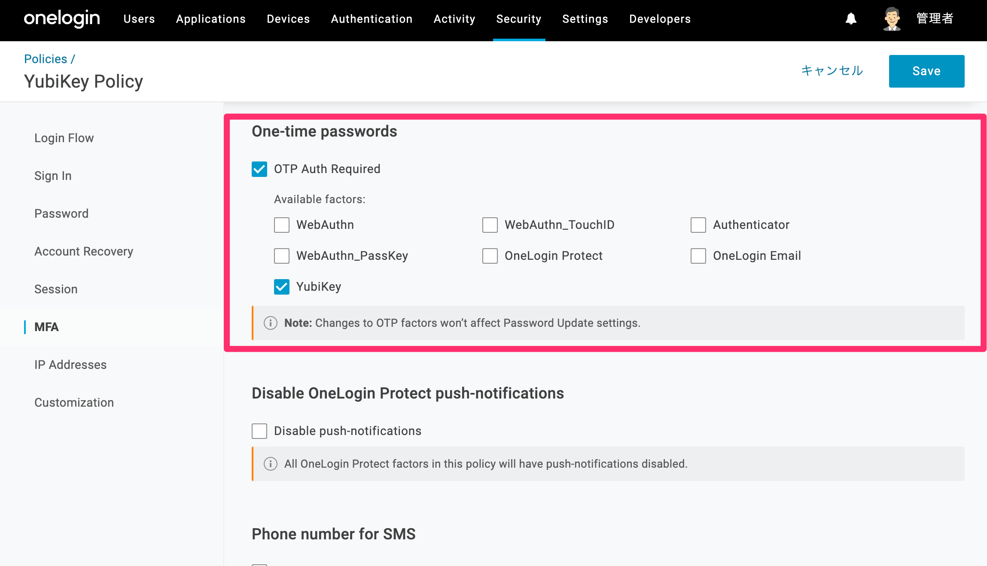Open the Settings menu
This screenshot has height=566, width=987.
click(x=585, y=19)
